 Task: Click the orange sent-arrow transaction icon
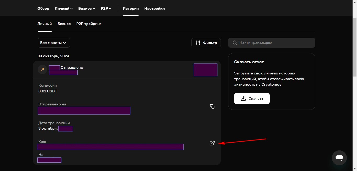tap(42, 69)
